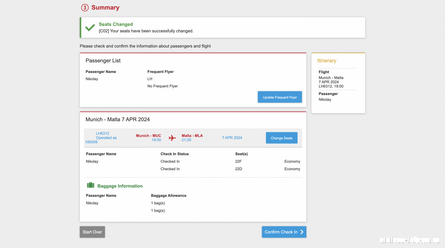Update the frequent flyer details

(280, 97)
